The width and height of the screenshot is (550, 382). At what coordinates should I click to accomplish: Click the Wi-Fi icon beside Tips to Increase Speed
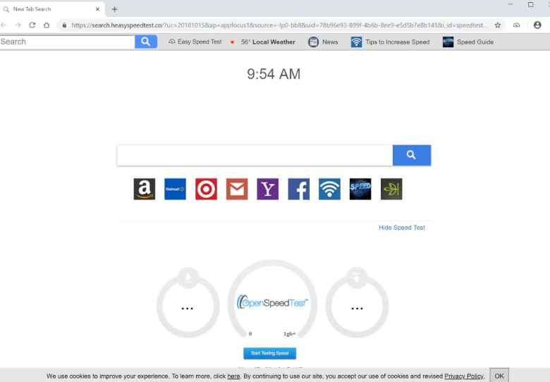[x=356, y=42]
